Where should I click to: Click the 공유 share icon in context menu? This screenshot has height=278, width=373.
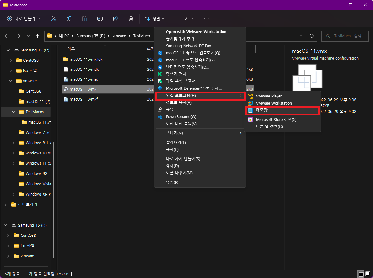coord(160,109)
